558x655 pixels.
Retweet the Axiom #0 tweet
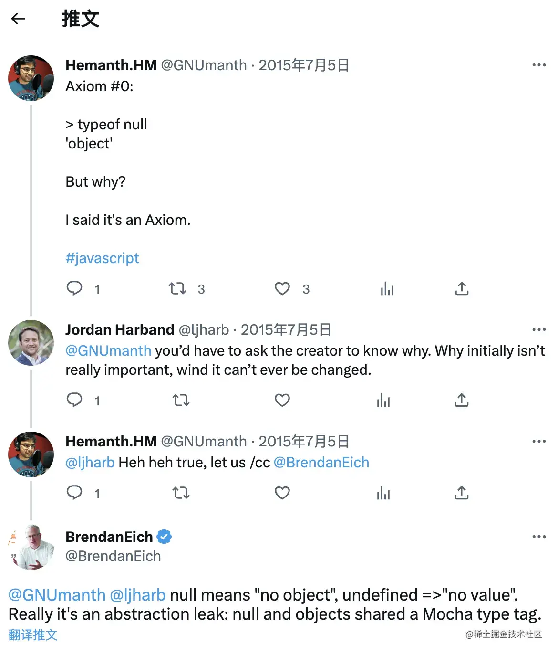(x=177, y=288)
